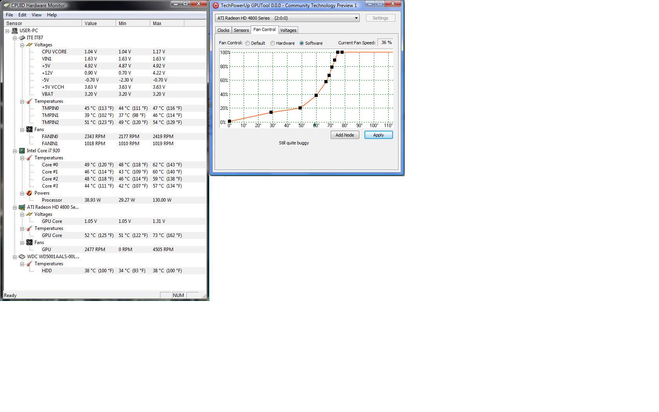Click the ATI Radeon Fans icon
Viewport: 659px width, 412px height.
[x=29, y=242]
